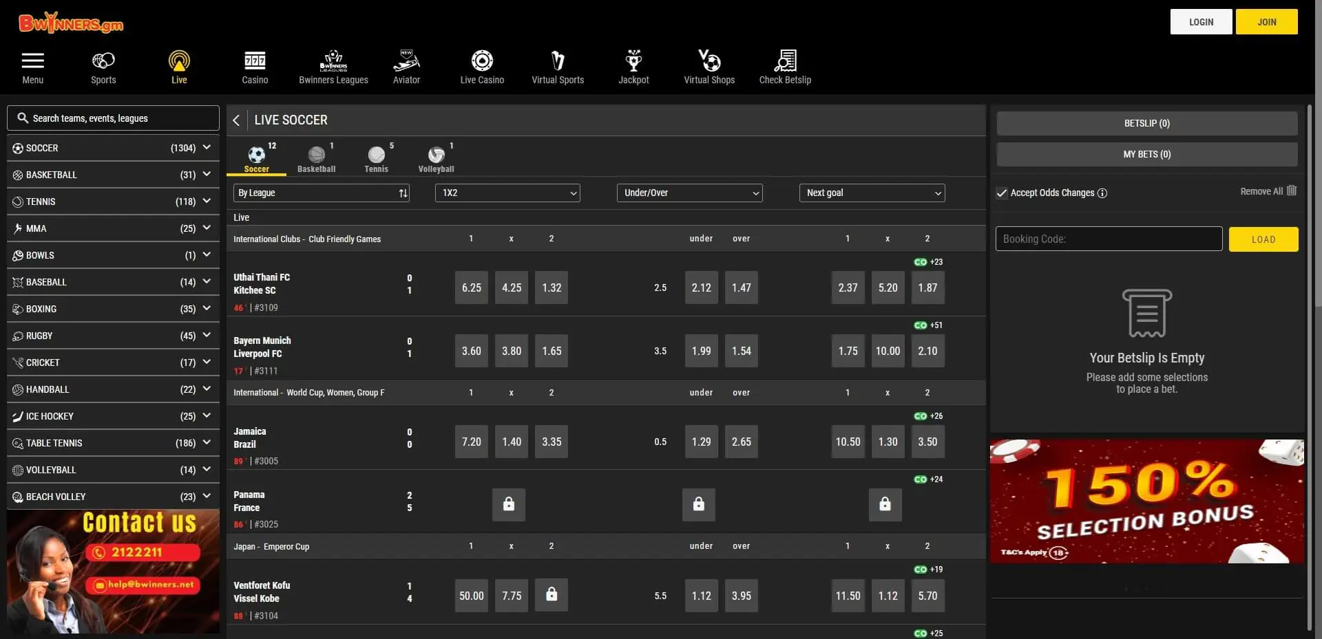Expand the TENNIS sports category
The width and height of the screenshot is (1322, 639).
(112, 202)
